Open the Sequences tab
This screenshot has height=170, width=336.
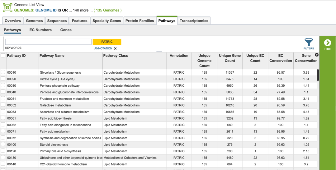(57, 21)
